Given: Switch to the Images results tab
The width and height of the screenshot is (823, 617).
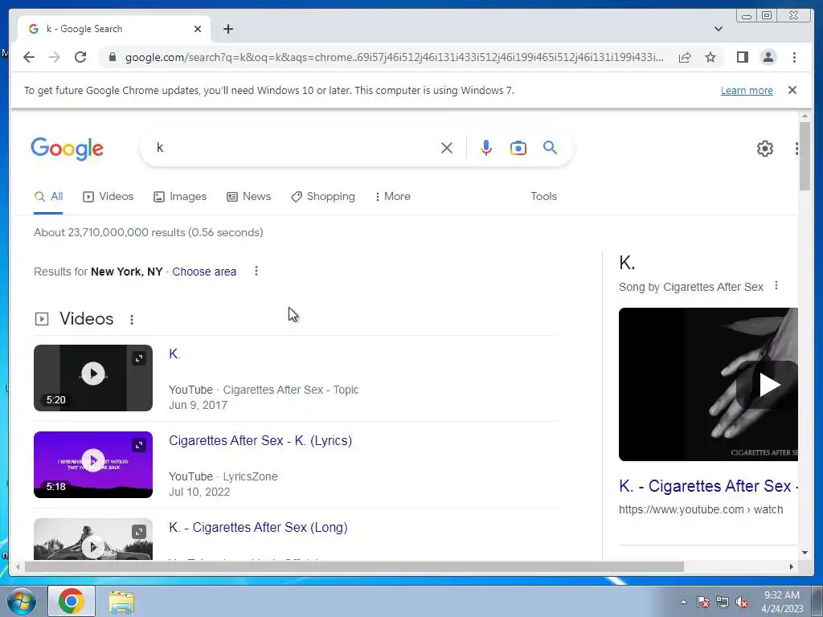Looking at the screenshot, I should 180,197.
